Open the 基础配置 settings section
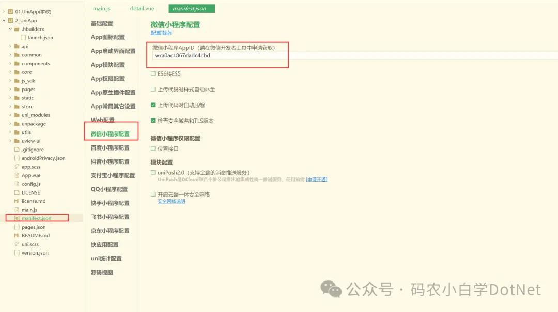The height and width of the screenshot is (312, 558). point(102,23)
